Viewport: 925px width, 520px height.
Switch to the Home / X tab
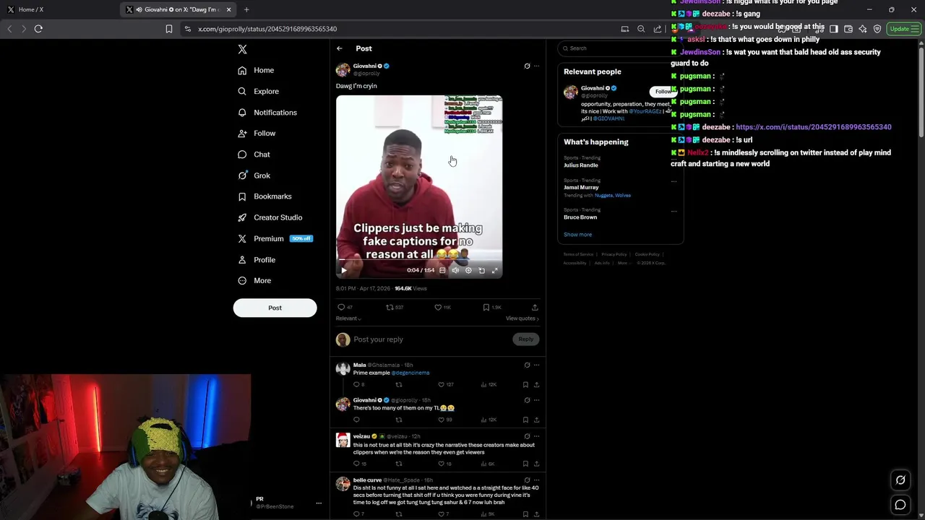pos(58,9)
